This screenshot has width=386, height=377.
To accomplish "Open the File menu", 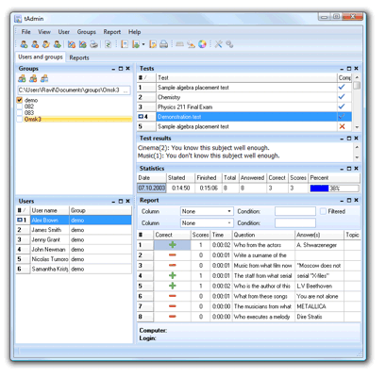I will (x=26, y=32).
